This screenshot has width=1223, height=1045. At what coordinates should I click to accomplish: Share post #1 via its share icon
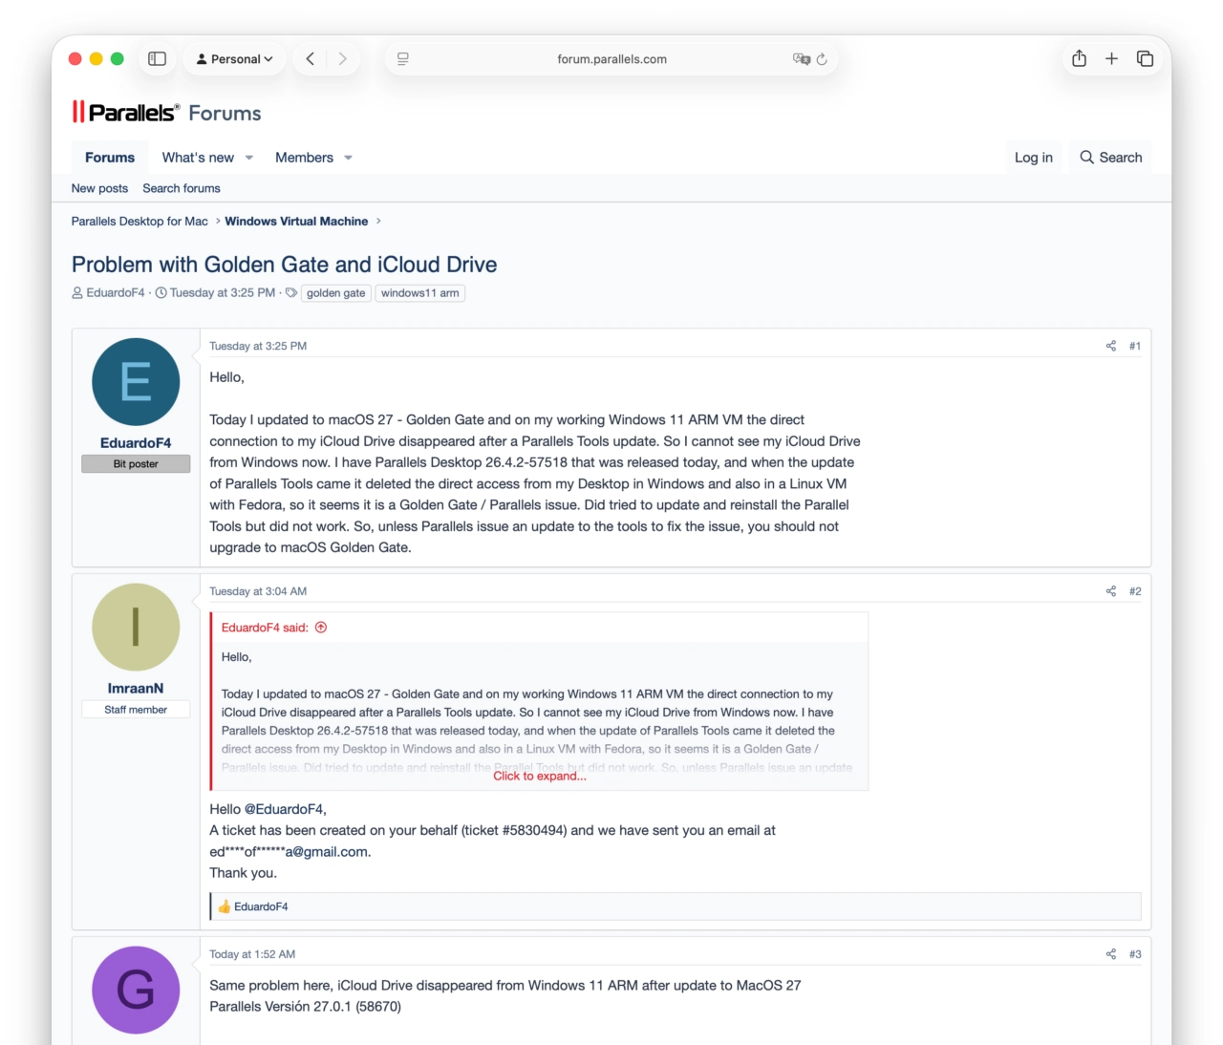click(x=1111, y=346)
